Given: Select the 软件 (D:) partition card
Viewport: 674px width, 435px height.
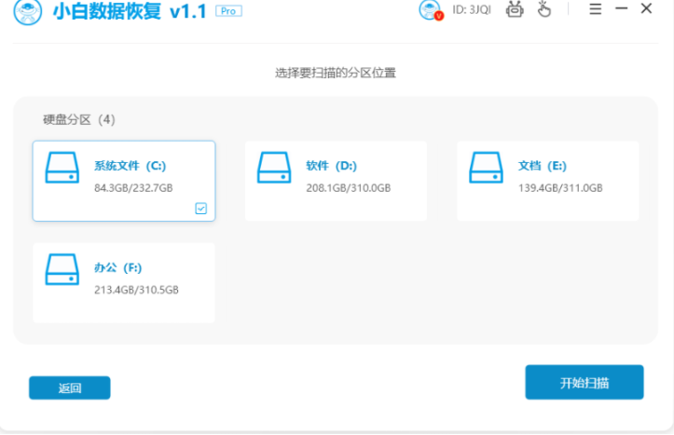Looking at the screenshot, I should pyautogui.click(x=336, y=181).
